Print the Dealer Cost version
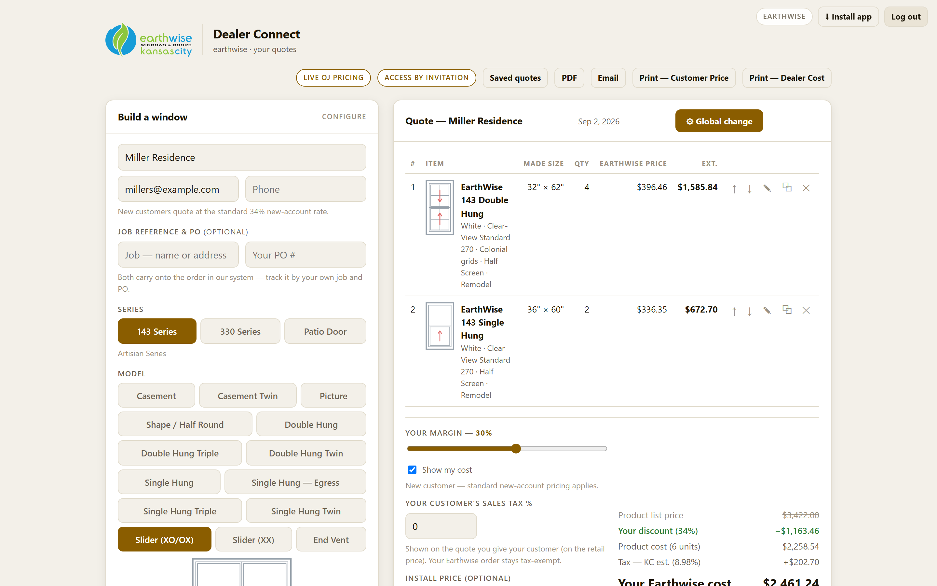 787,78
